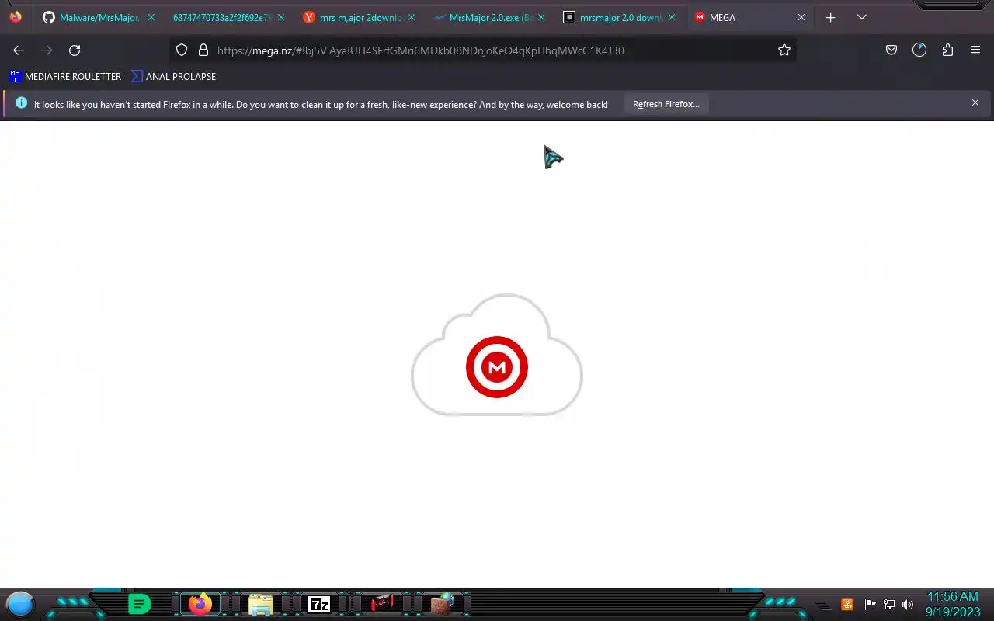
Task: Open the MEDIAFIRE ROULETTER bookmark
Action: (x=65, y=76)
